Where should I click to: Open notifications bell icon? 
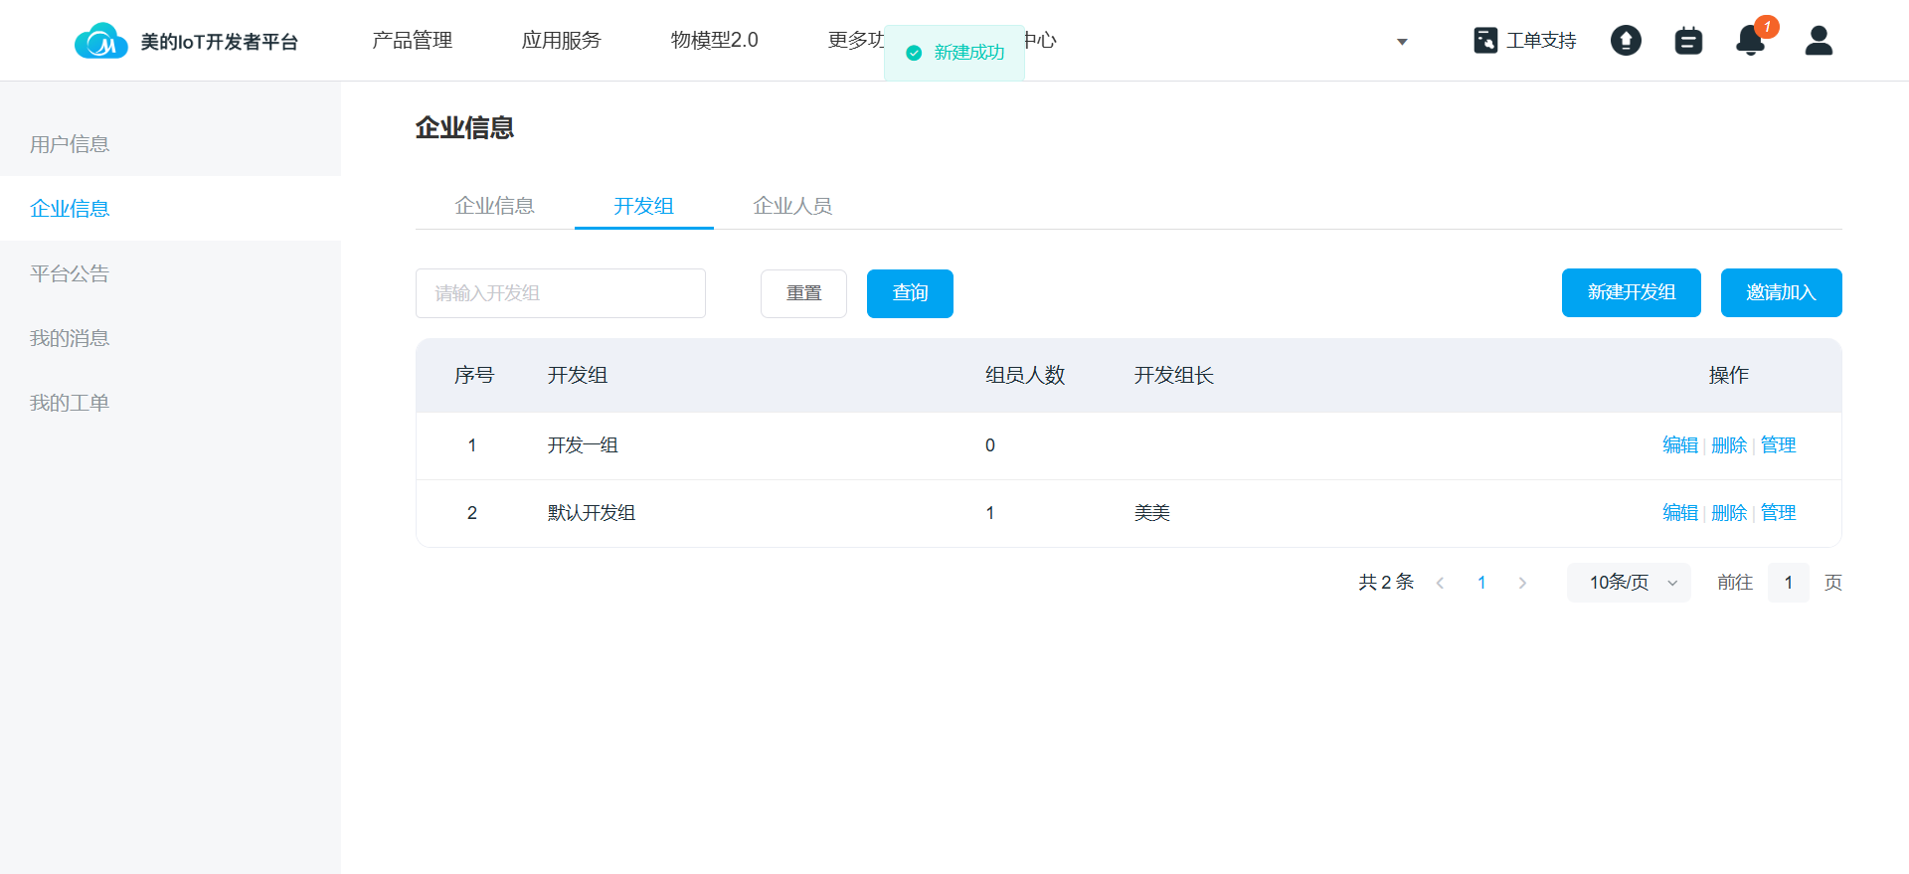coord(1750,41)
